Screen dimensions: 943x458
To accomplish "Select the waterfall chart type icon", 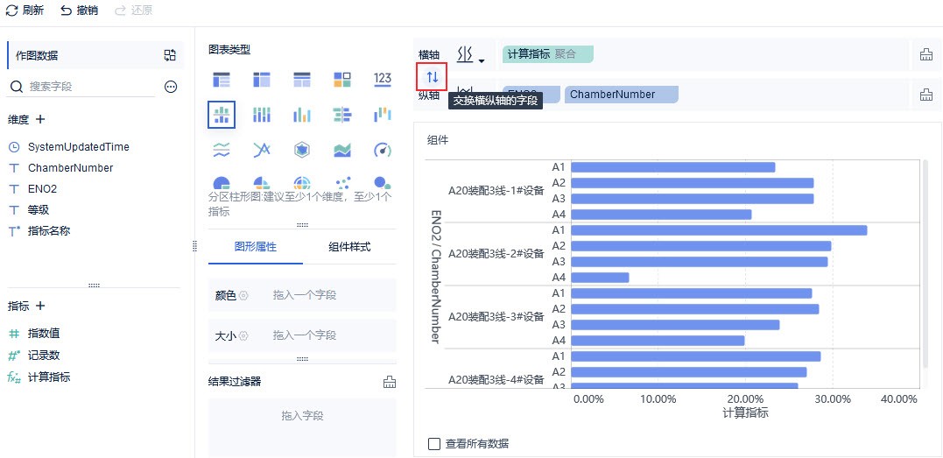I will pyautogui.click(x=382, y=115).
